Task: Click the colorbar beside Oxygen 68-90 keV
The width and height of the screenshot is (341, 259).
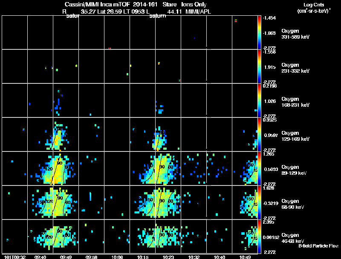Action: click(x=259, y=202)
